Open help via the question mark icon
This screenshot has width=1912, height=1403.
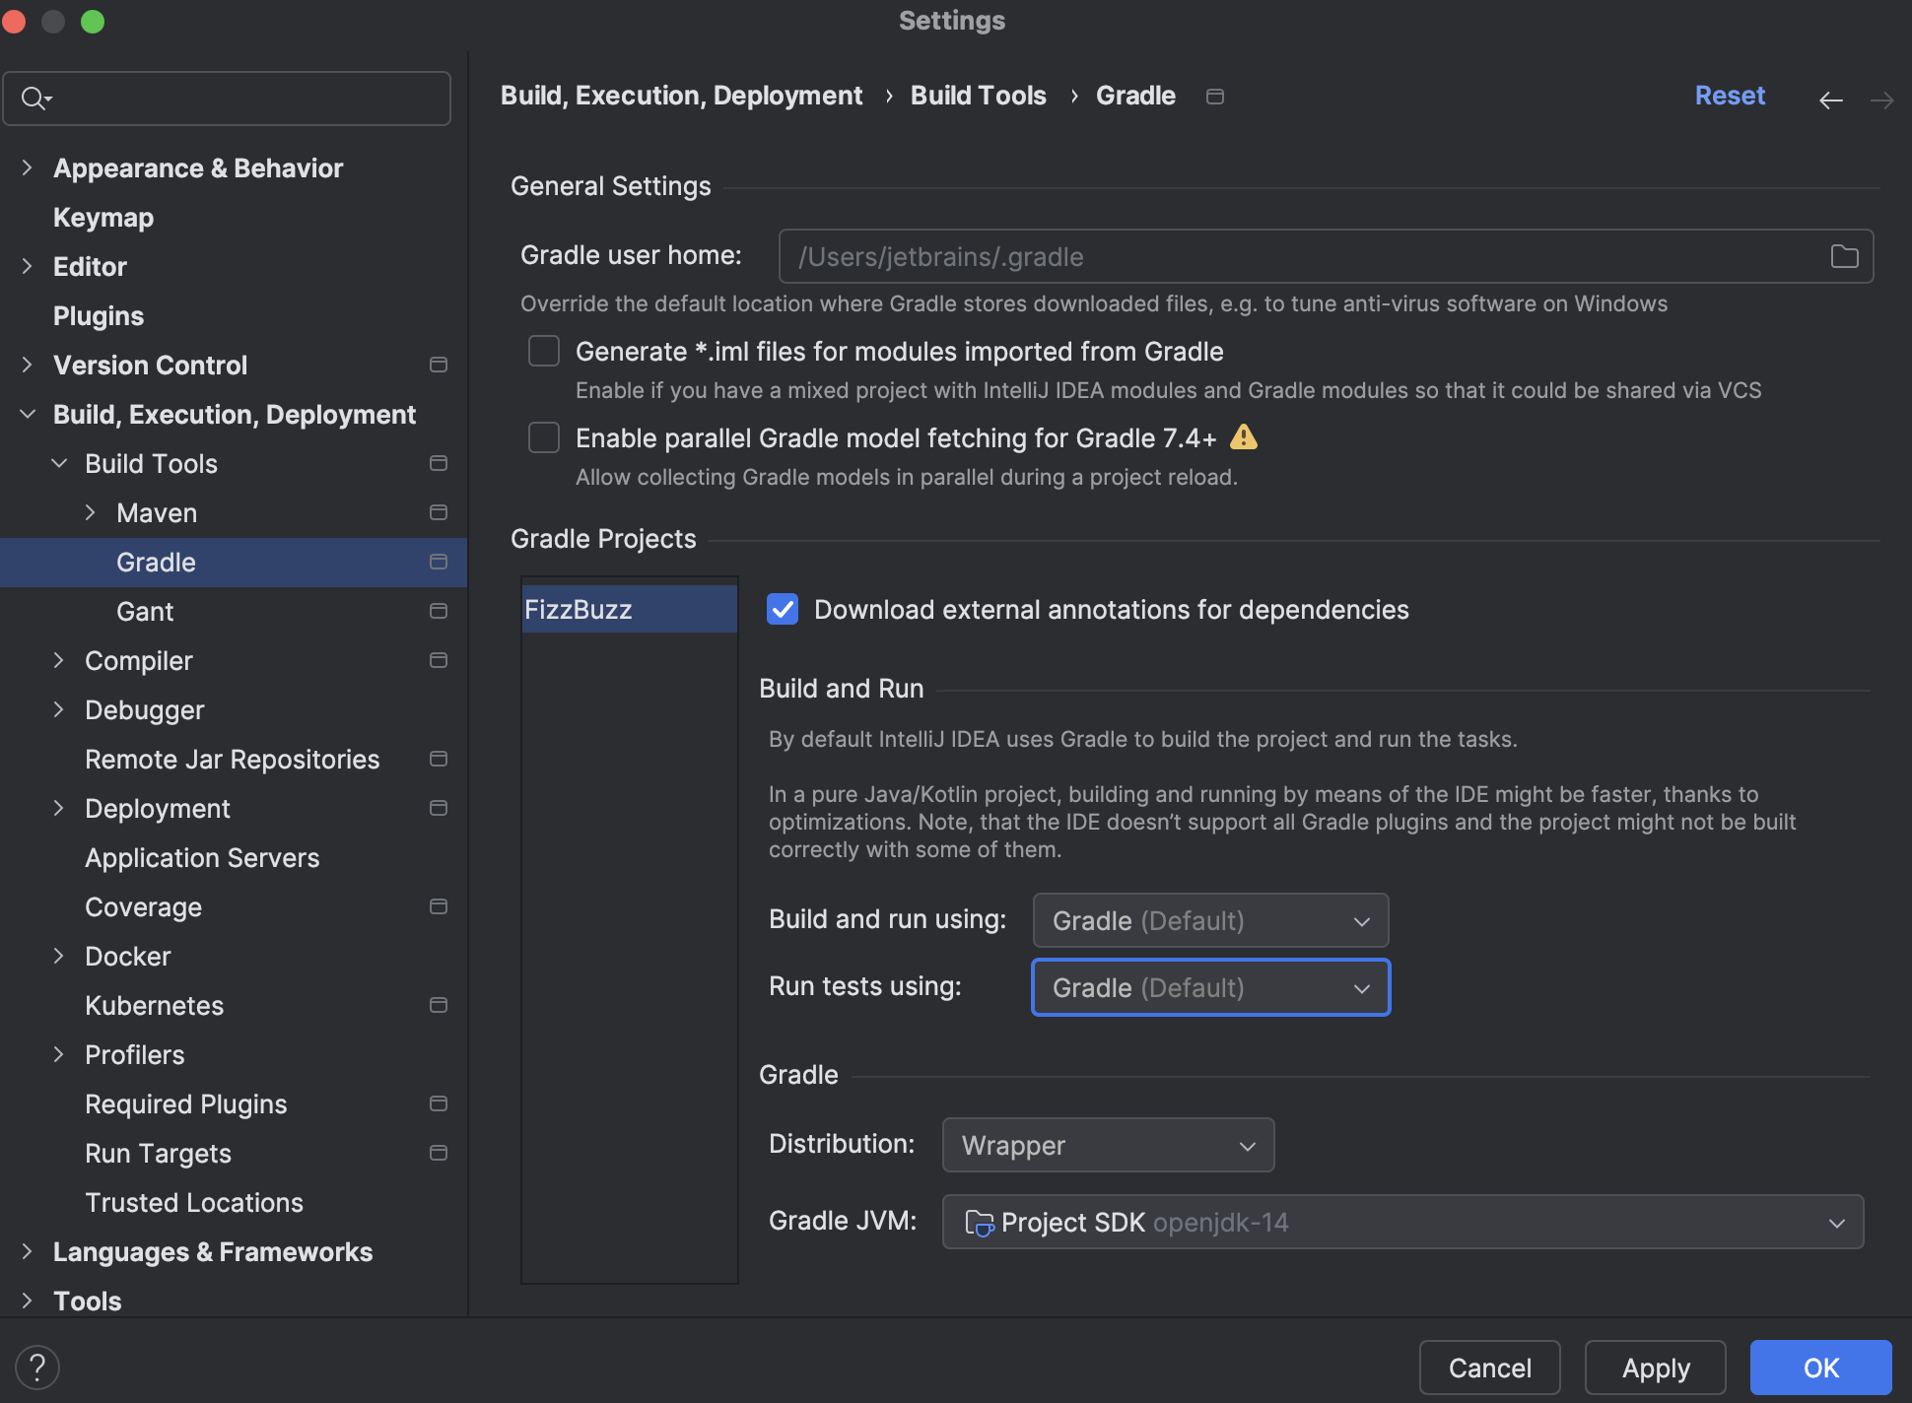coord(37,1367)
